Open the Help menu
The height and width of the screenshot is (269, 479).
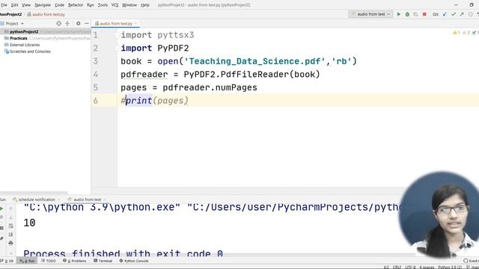145,5
